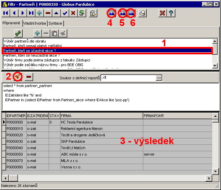This screenshot has width=221, height=190.
Task: Browse report definition file with ellipsis button
Action: 159,78
